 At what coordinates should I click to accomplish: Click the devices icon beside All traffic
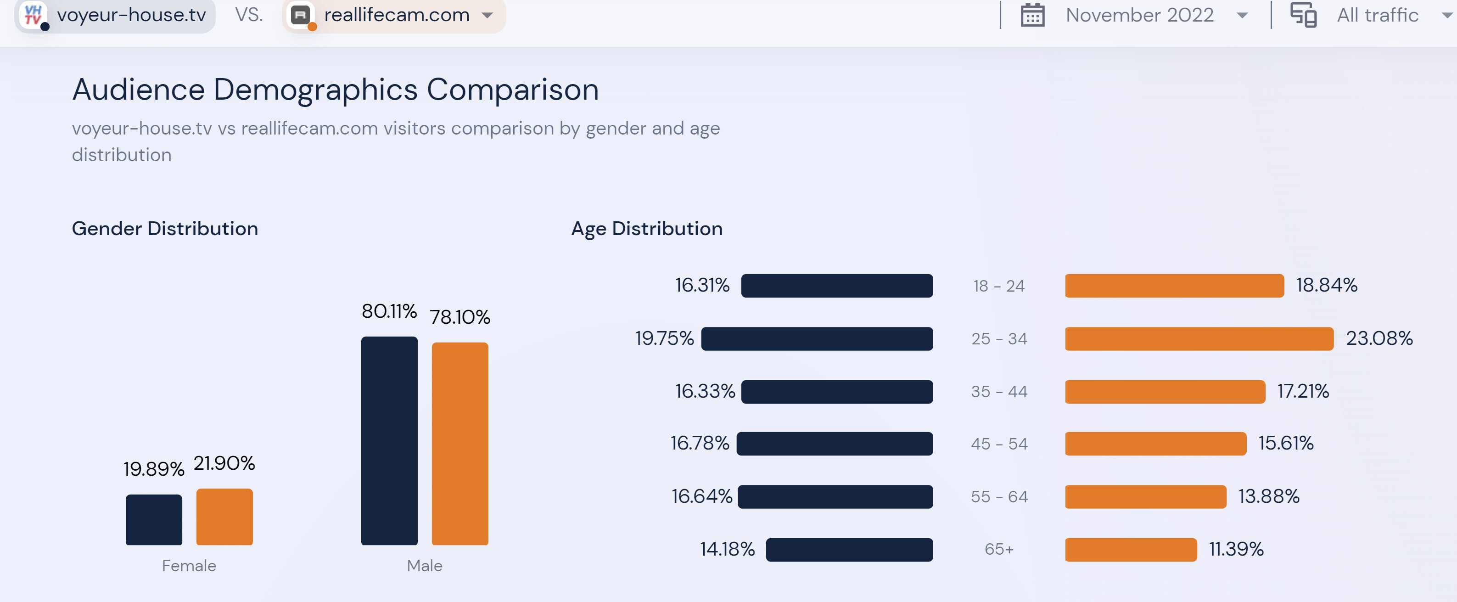[1303, 15]
